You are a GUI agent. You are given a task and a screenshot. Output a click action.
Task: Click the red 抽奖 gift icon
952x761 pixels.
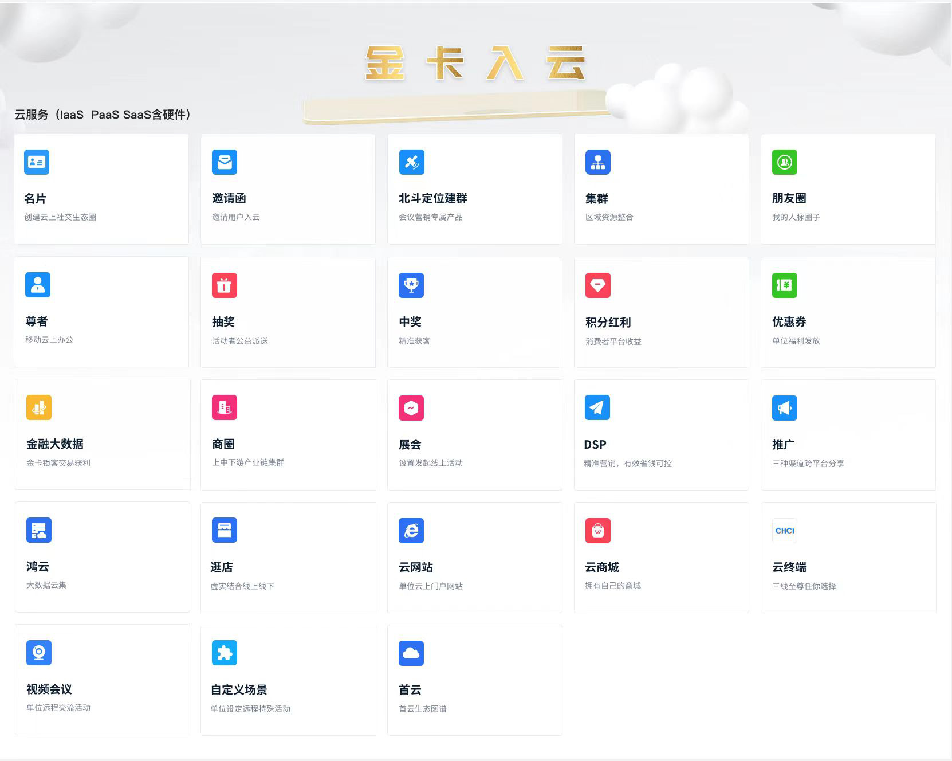(x=225, y=285)
